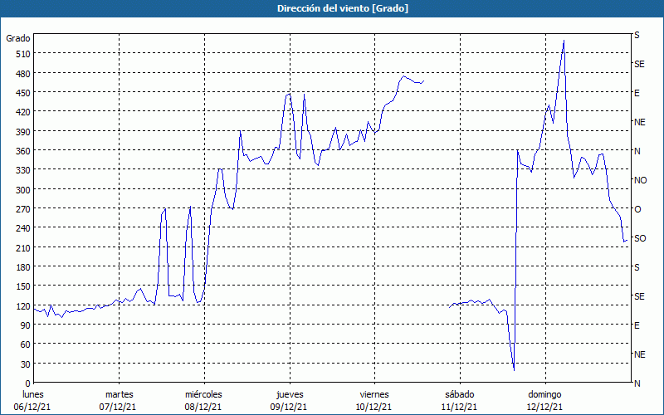Click the 480 value on the left axis
664x415 pixels.
(x=22, y=73)
